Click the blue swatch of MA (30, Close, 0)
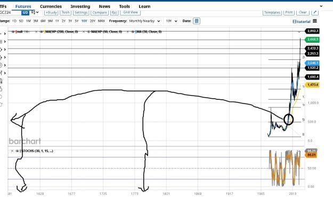 (136, 31)
